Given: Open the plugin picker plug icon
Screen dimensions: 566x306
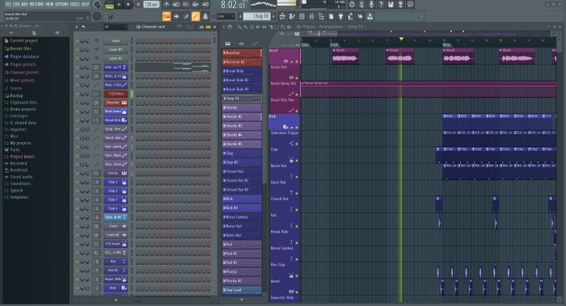Looking at the screenshot, I should [340, 16].
